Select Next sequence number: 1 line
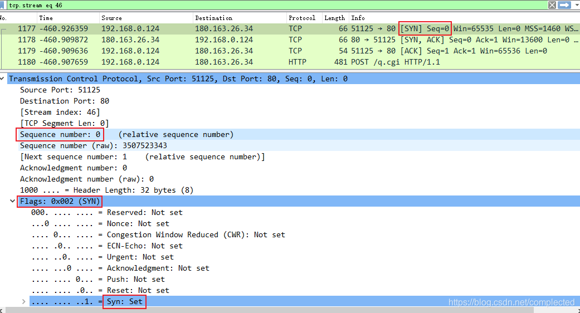The width and height of the screenshot is (580, 313). tap(143, 156)
